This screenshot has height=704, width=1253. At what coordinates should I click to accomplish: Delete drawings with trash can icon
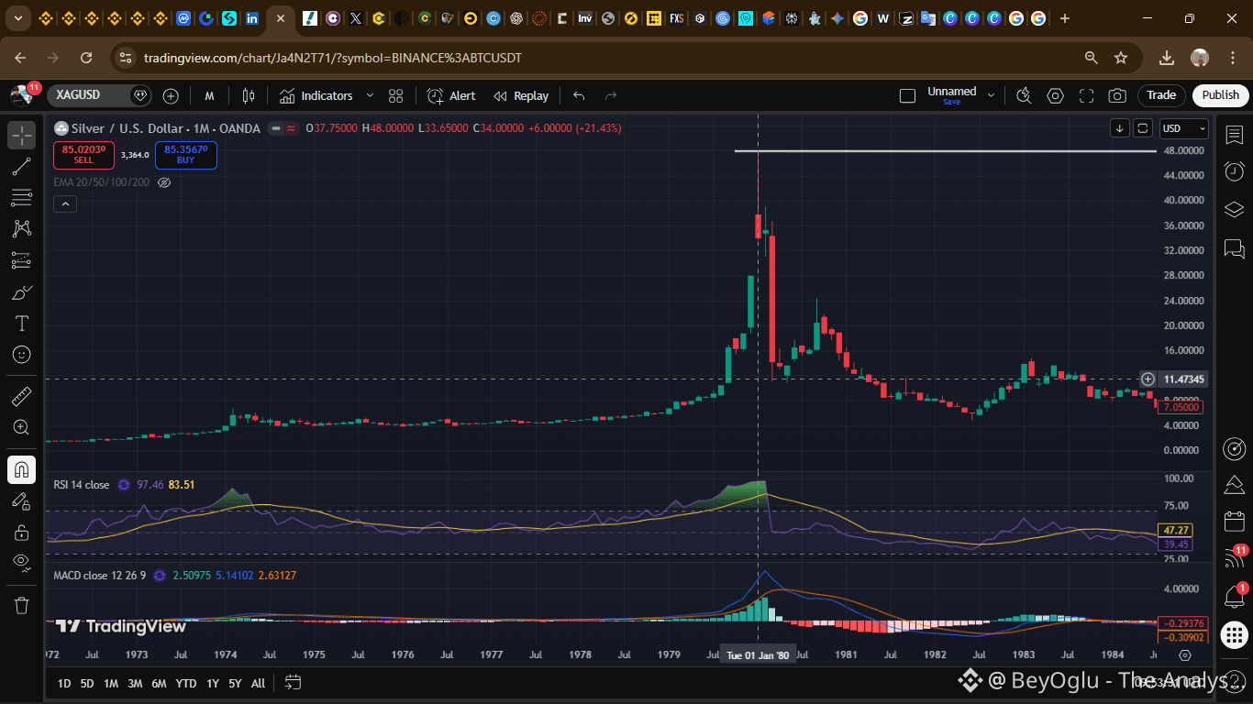[x=22, y=605]
